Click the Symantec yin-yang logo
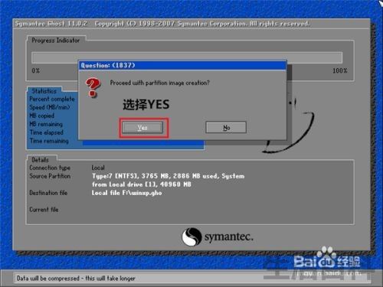Viewport: 383px width, 287px height. tap(191, 236)
